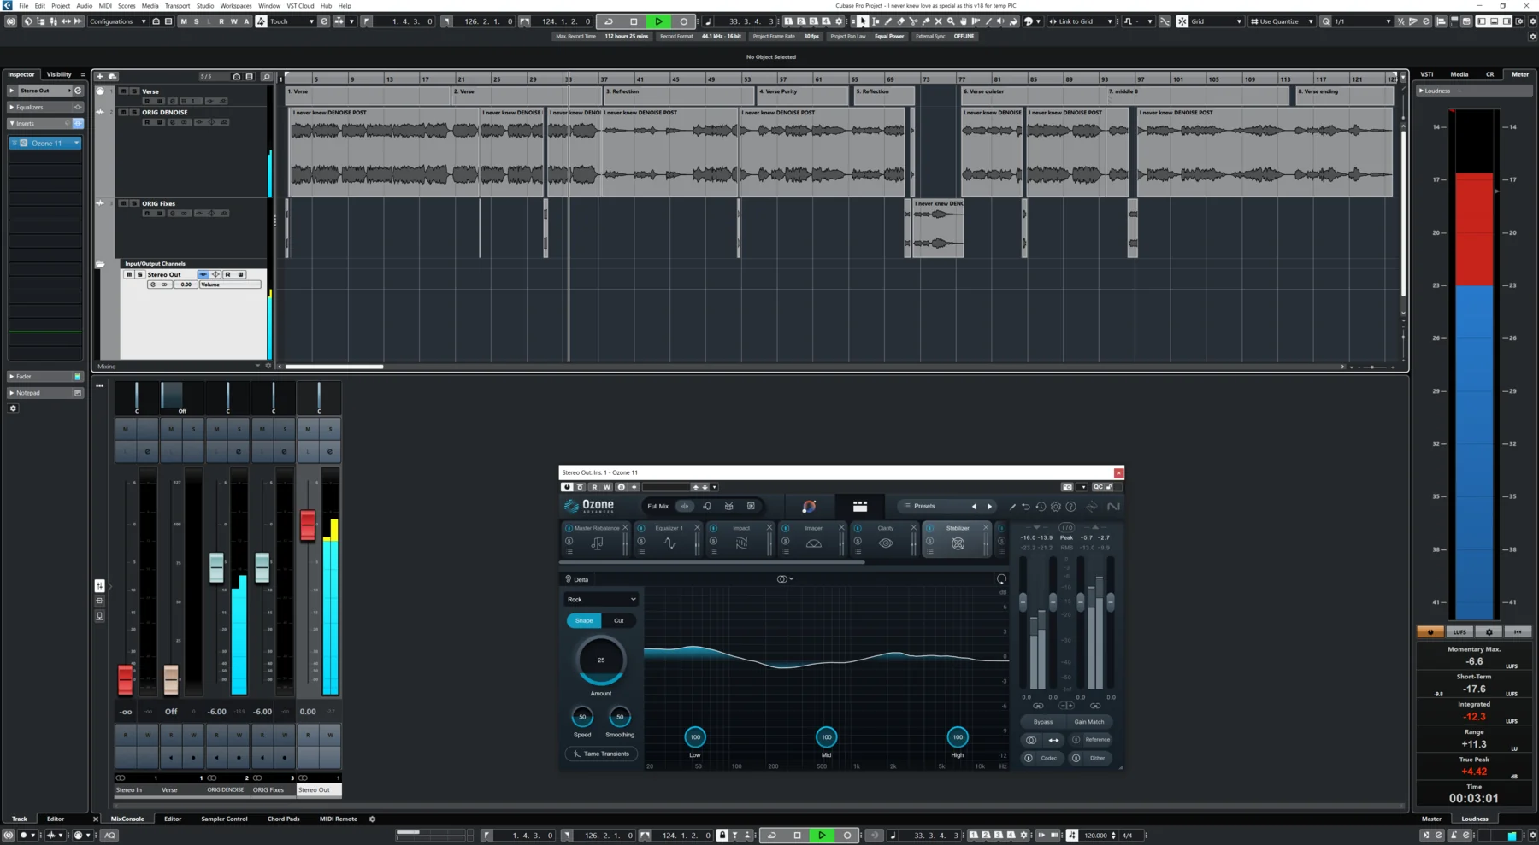Toggle Cycle loop in top transport
Screen dimensions: 1539x845
pyautogui.click(x=609, y=21)
